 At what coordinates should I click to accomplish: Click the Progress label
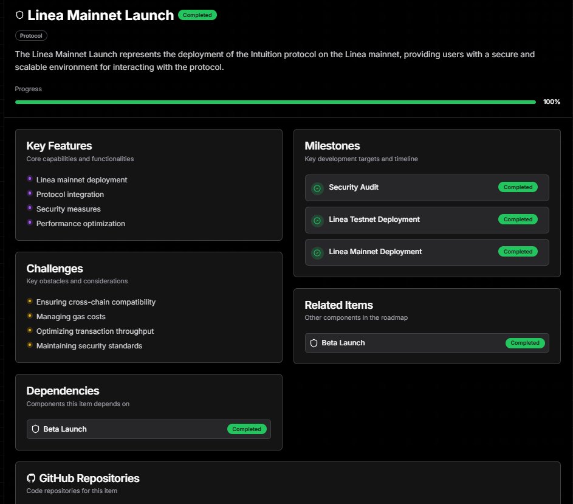tap(28, 89)
